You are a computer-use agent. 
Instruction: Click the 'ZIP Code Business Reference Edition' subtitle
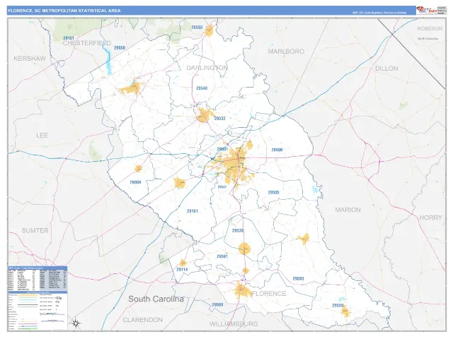click(379, 13)
